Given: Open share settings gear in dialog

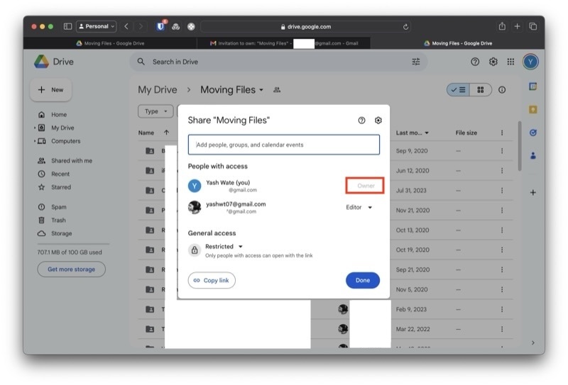Looking at the screenshot, I should [378, 121].
